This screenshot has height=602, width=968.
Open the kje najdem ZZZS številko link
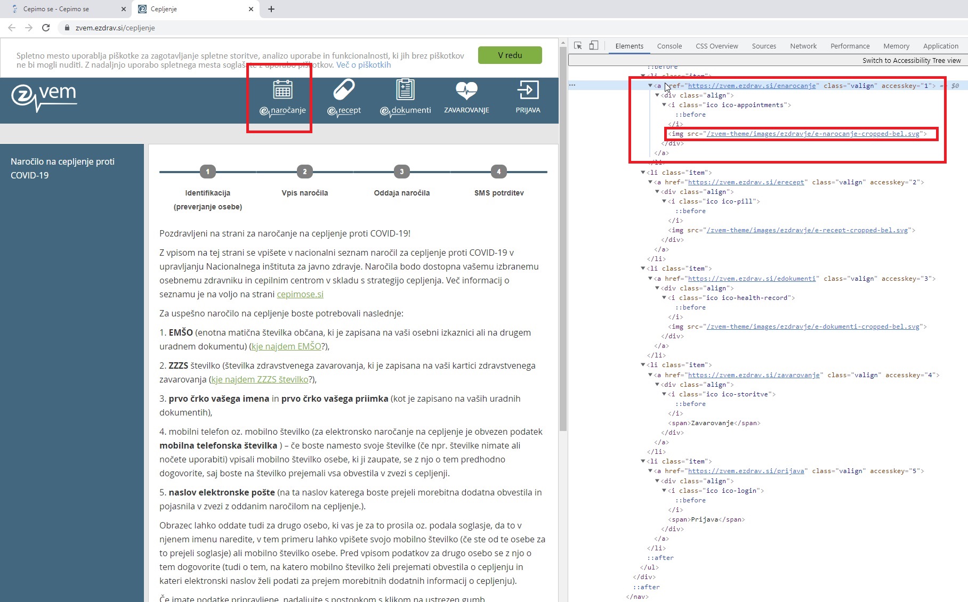[x=260, y=379]
